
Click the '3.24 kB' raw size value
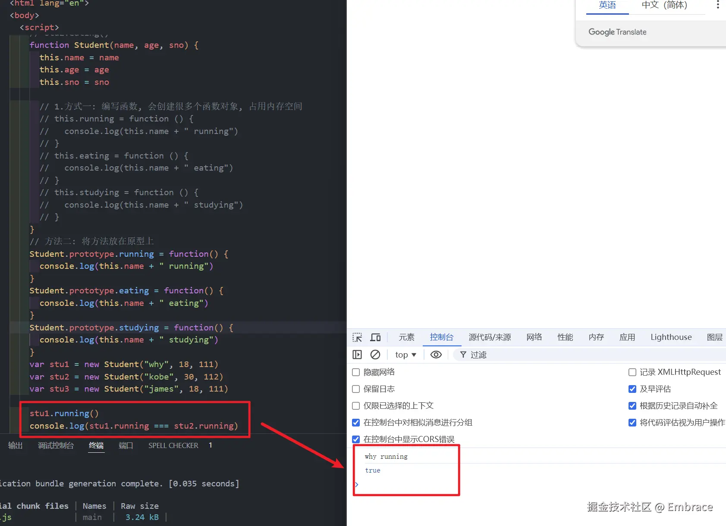(142, 517)
